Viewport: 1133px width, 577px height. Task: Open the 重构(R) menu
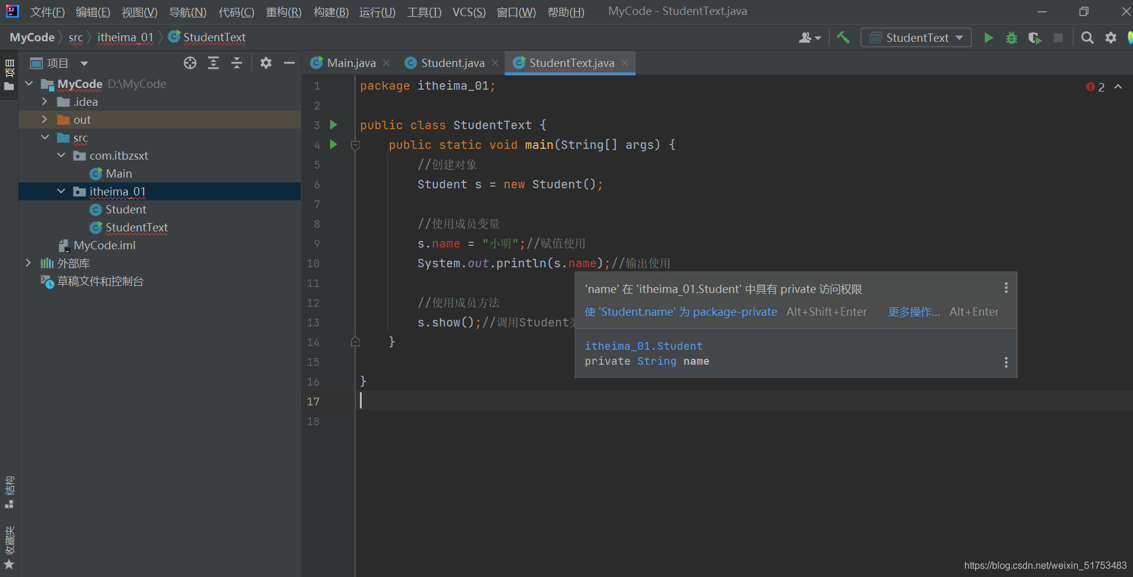coord(283,12)
